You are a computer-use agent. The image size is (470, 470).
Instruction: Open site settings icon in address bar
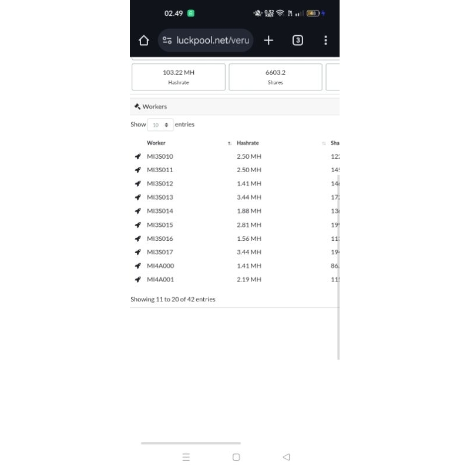[x=167, y=40]
